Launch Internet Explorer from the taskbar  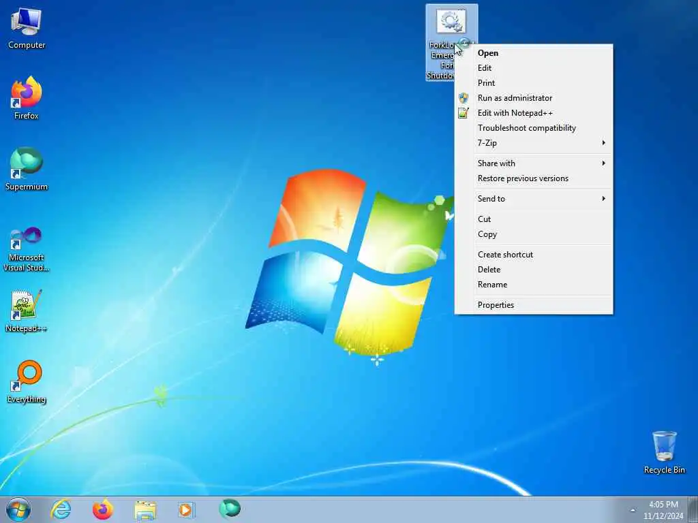tap(61, 509)
